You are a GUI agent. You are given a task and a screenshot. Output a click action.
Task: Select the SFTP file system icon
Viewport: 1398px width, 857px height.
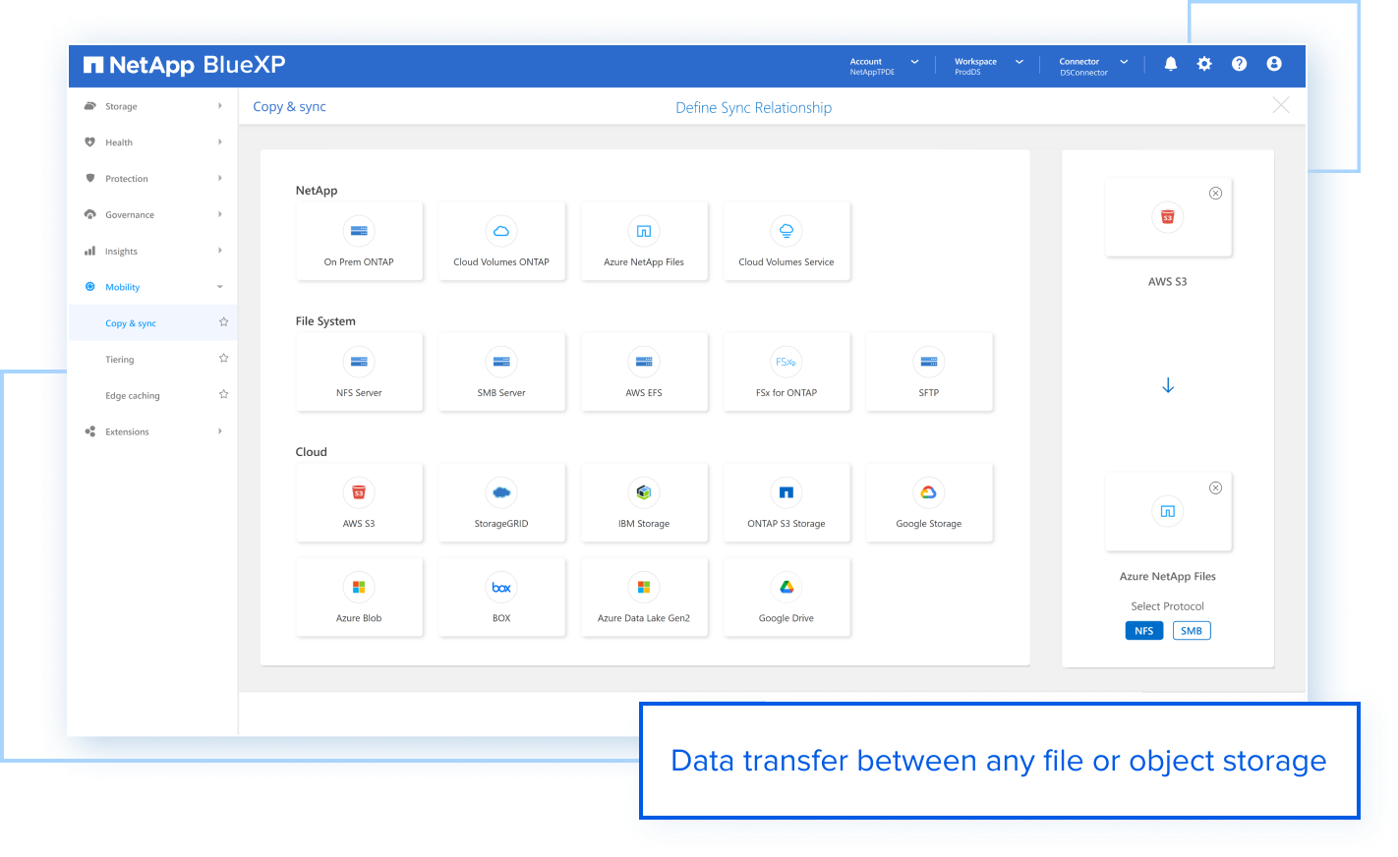[929, 371]
